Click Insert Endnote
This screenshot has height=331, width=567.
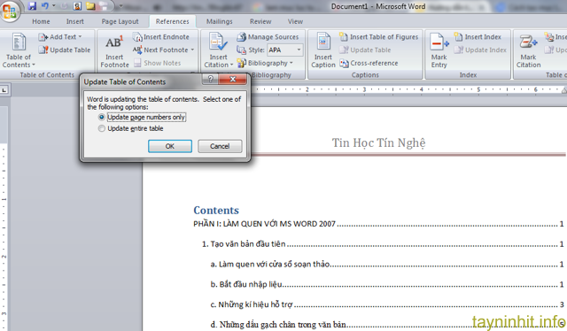tap(161, 37)
